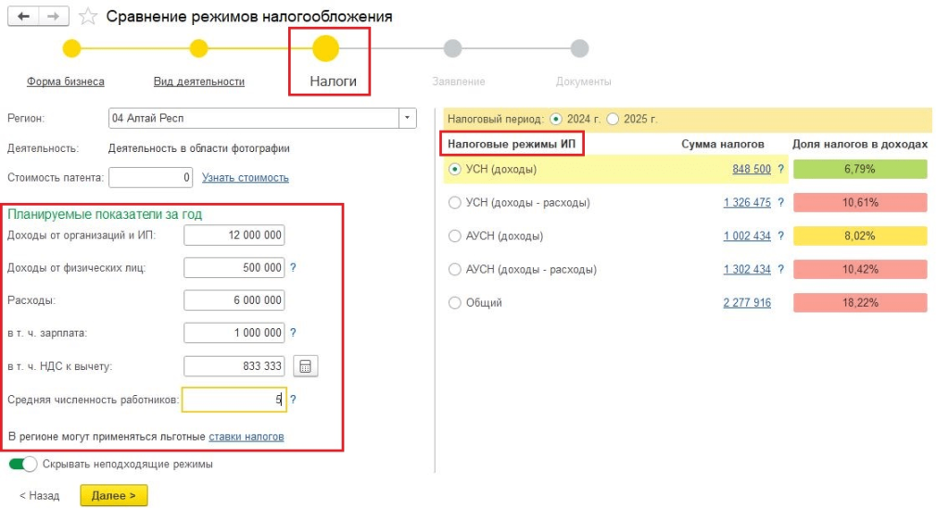Click help question mark beside Доходы от физических лиц

point(293,268)
